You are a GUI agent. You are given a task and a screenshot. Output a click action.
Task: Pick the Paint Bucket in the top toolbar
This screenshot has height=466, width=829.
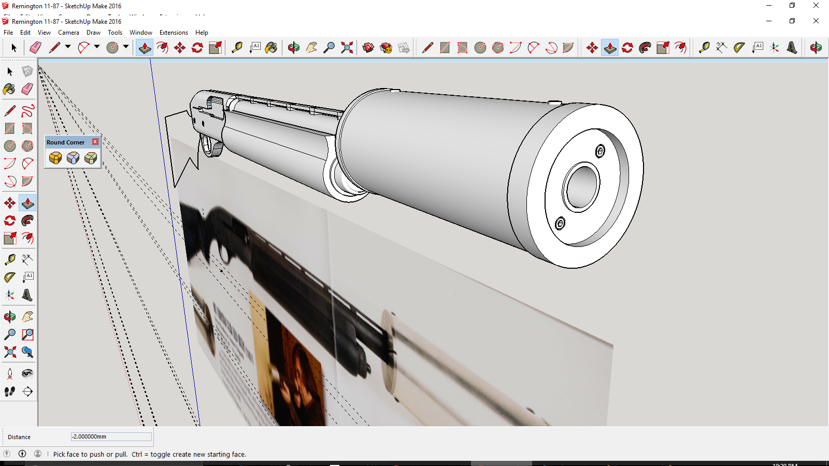(x=271, y=48)
